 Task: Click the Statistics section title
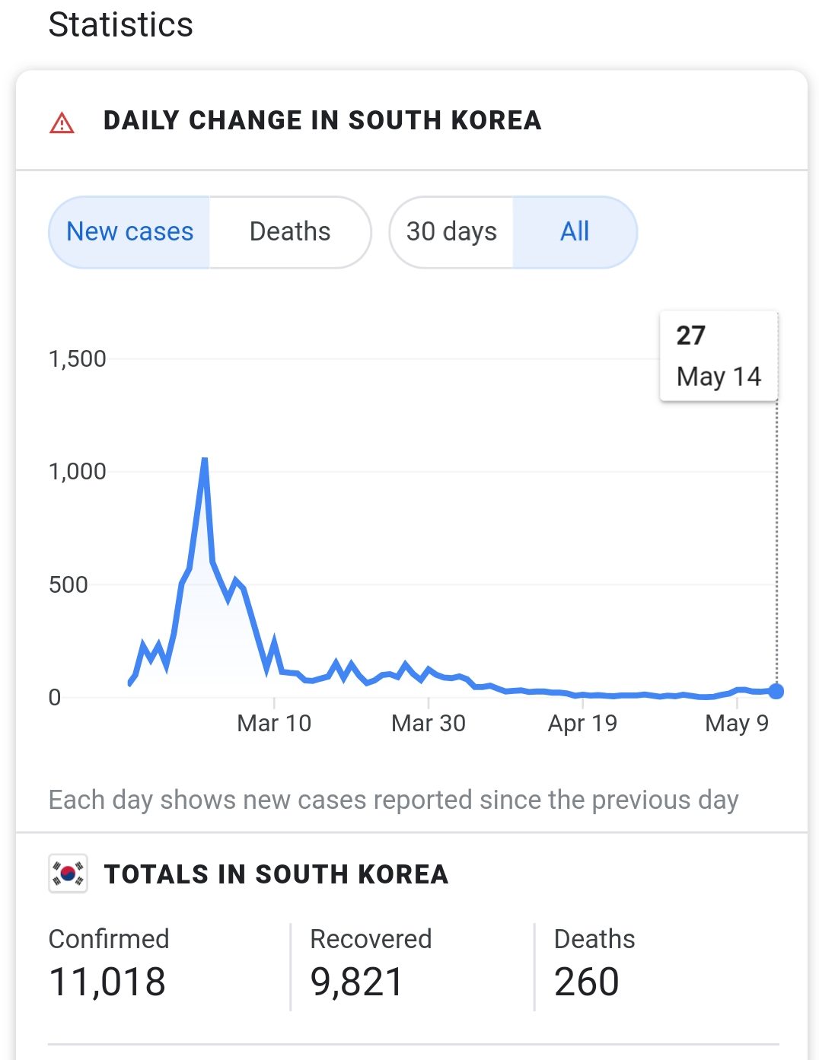click(x=121, y=24)
